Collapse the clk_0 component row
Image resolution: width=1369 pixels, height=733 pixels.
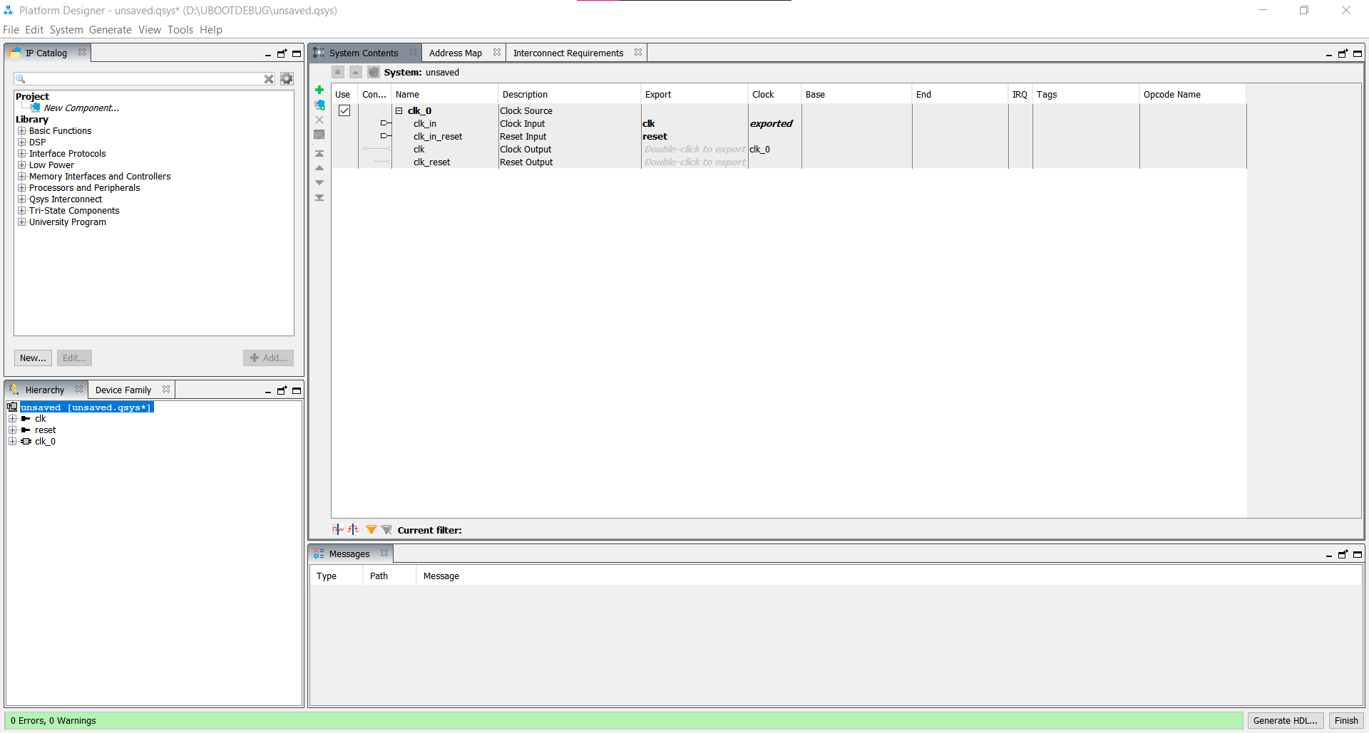pyautogui.click(x=399, y=110)
